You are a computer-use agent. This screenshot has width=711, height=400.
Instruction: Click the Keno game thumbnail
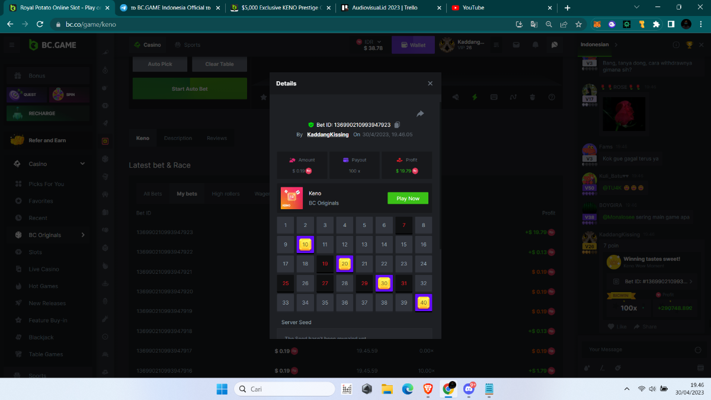(292, 199)
